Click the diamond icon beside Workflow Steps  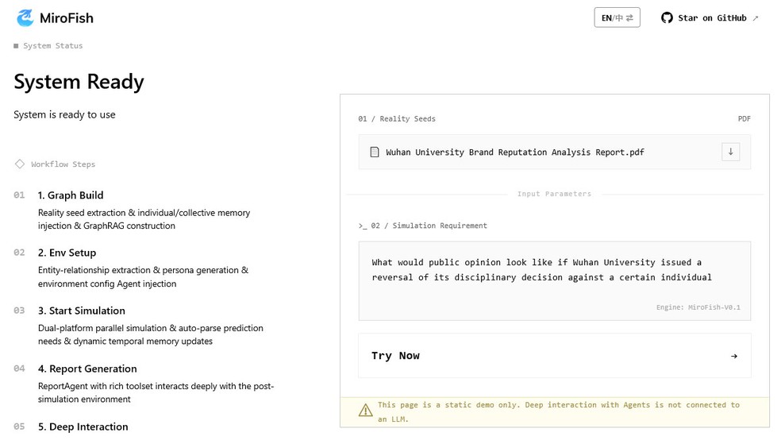[x=20, y=164]
